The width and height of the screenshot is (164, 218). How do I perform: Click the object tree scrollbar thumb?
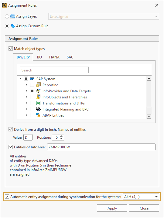(149, 94)
